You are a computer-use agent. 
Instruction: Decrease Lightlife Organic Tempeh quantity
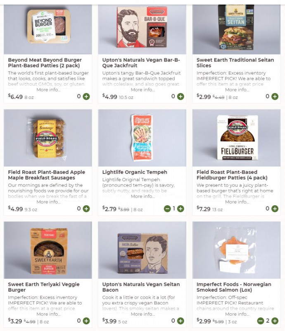point(167,209)
